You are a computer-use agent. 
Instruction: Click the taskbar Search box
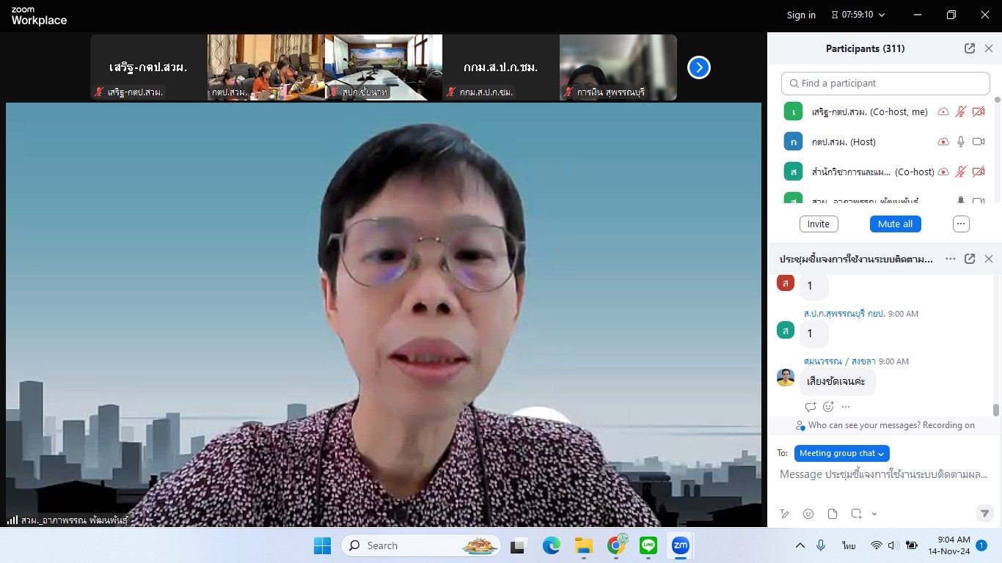click(x=422, y=545)
